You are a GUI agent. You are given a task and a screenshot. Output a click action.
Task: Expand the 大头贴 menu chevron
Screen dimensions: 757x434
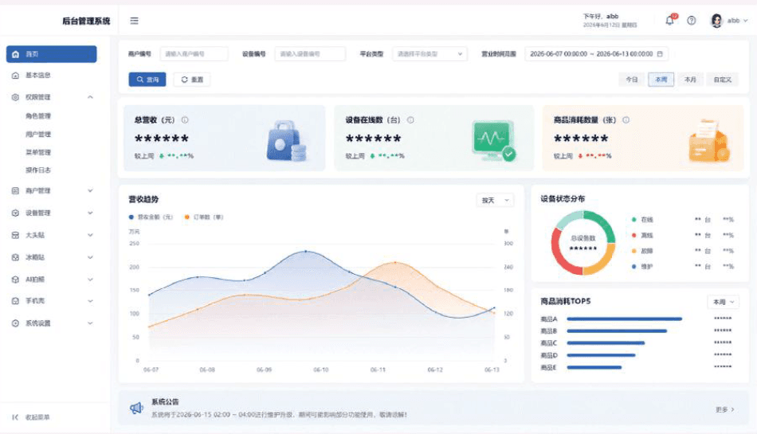point(90,235)
